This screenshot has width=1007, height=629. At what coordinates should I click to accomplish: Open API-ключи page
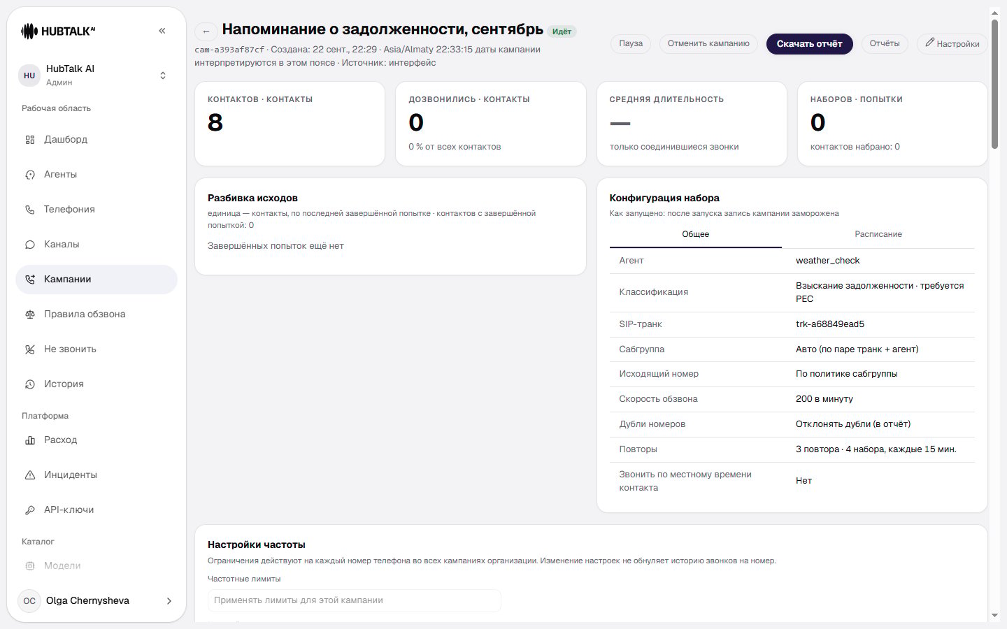pos(97,510)
